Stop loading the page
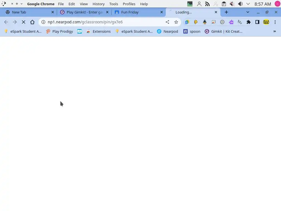281x211 pixels. [x=24, y=22]
